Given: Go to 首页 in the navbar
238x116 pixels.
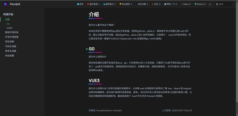Looking at the screenshot, I should (x=80, y=4).
